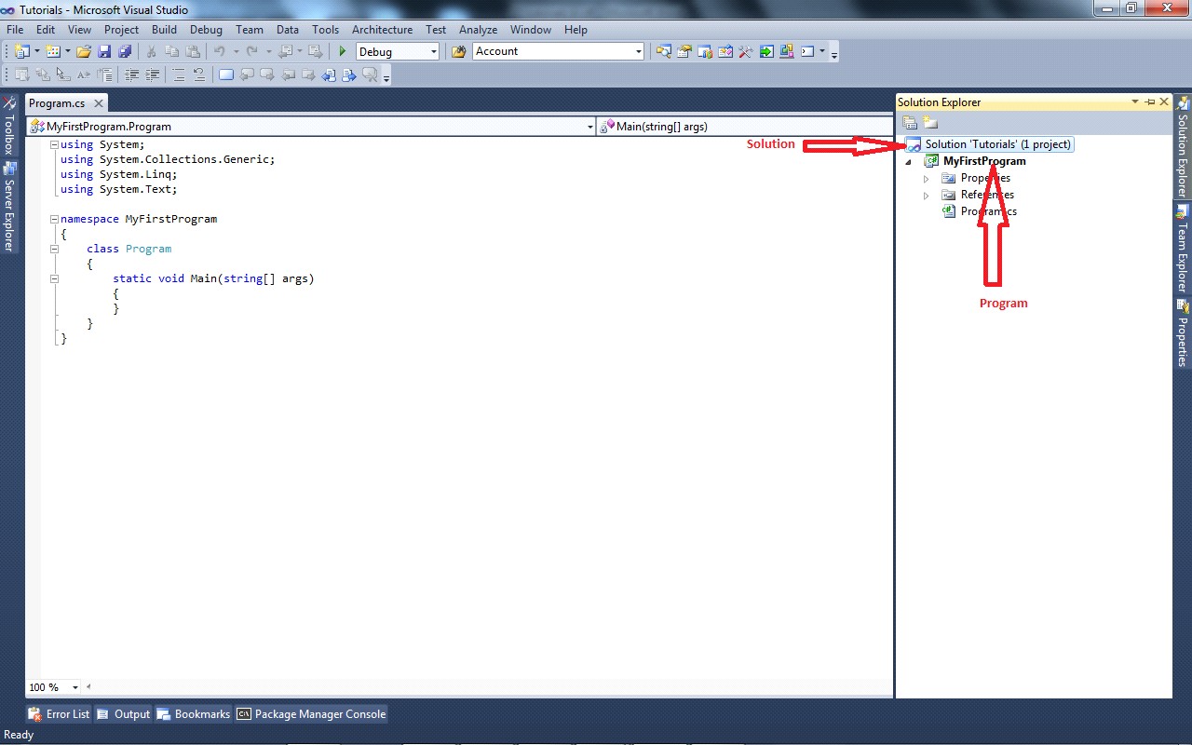
Task: Open the Tools menu
Action: pos(325,30)
